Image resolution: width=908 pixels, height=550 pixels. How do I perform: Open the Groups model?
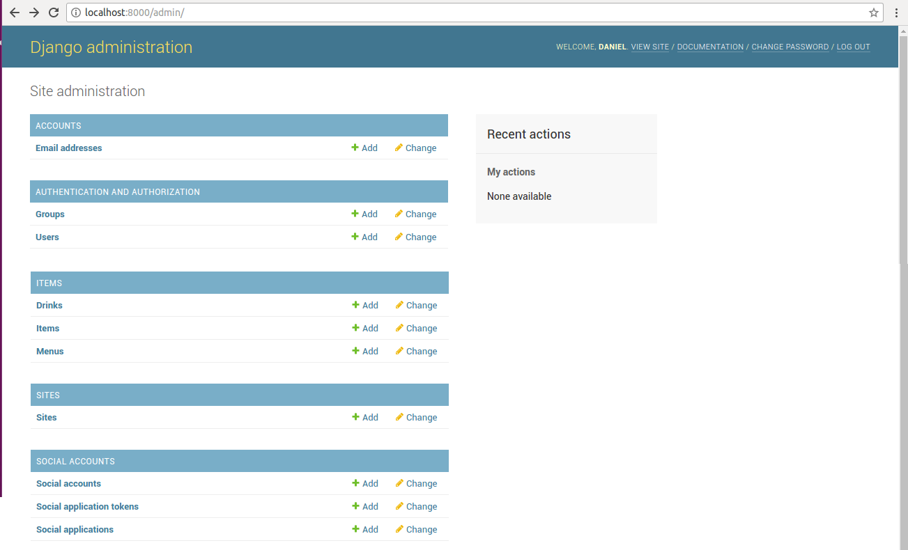(x=50, y=214)
